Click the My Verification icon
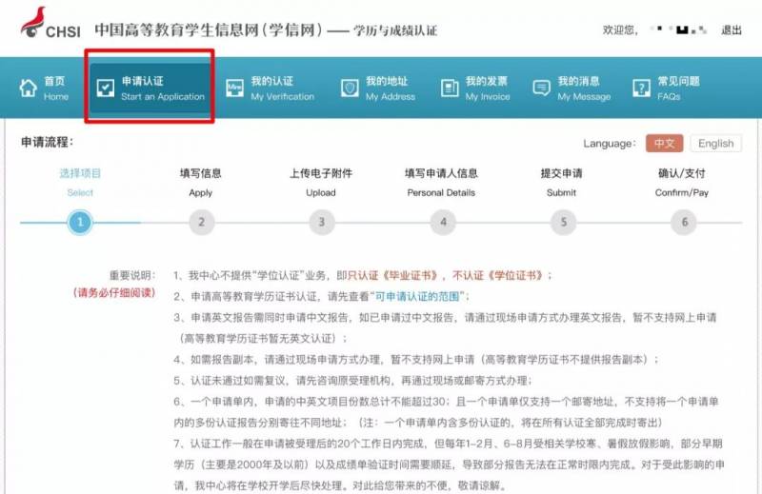 click(233, 89)
